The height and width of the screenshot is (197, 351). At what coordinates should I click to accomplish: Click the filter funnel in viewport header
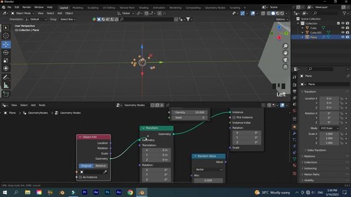[188, 20]
